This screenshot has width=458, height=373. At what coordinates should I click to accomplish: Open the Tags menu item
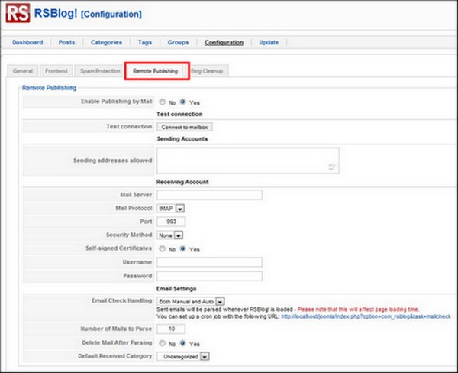click(x=145, y=42)
